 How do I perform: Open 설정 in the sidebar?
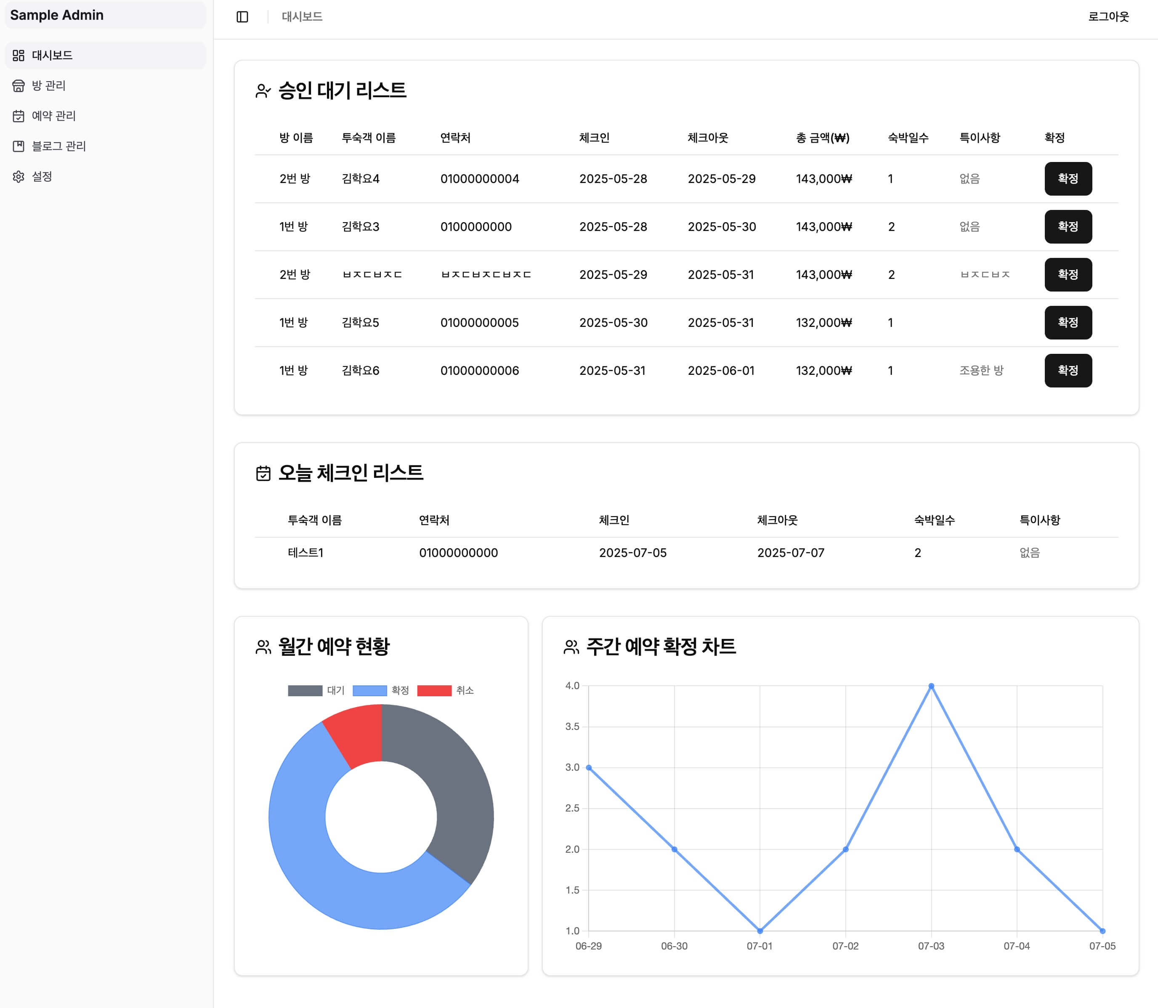pyautogui.click(x=106, y=177)
